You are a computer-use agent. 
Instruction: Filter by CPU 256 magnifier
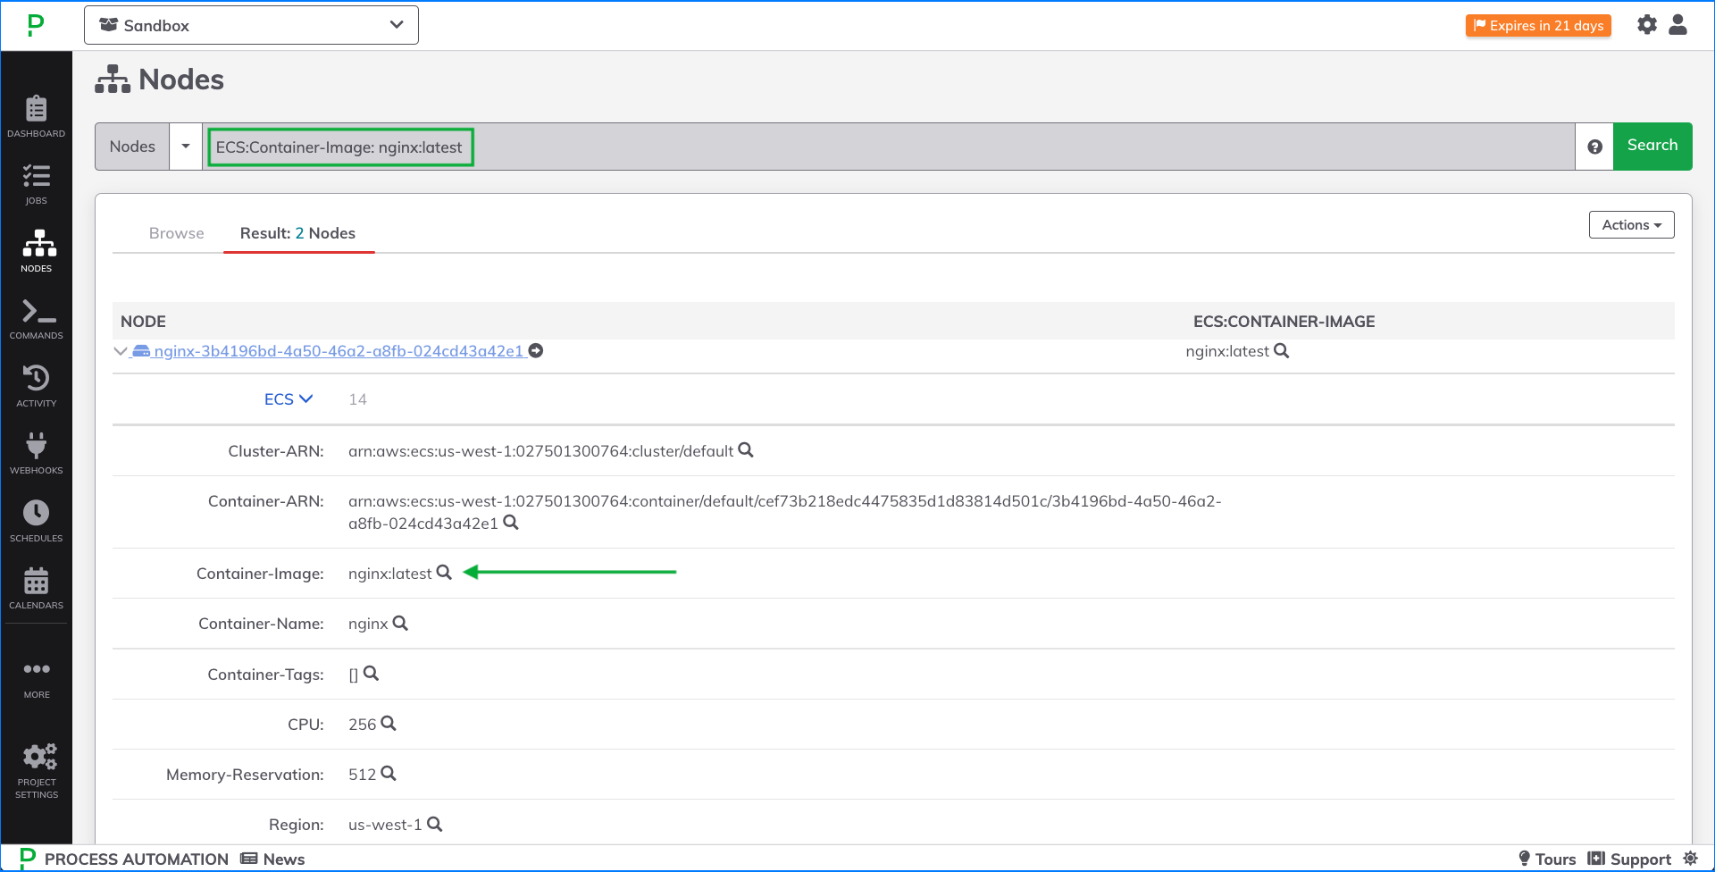pyautogui.click(x=388, y=724)
